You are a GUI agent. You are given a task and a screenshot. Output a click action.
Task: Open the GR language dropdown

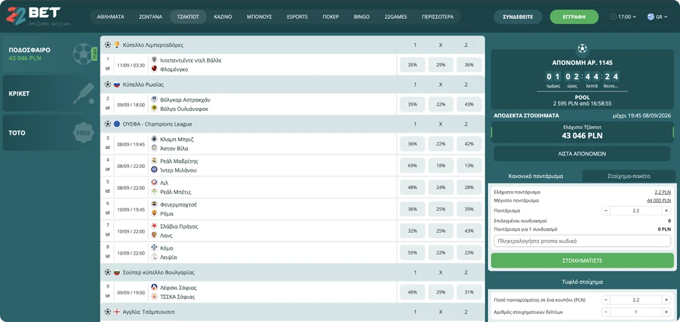[658, 17]
